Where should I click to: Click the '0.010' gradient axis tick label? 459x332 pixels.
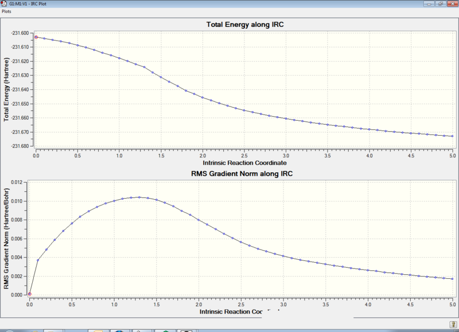coord(17,201)
